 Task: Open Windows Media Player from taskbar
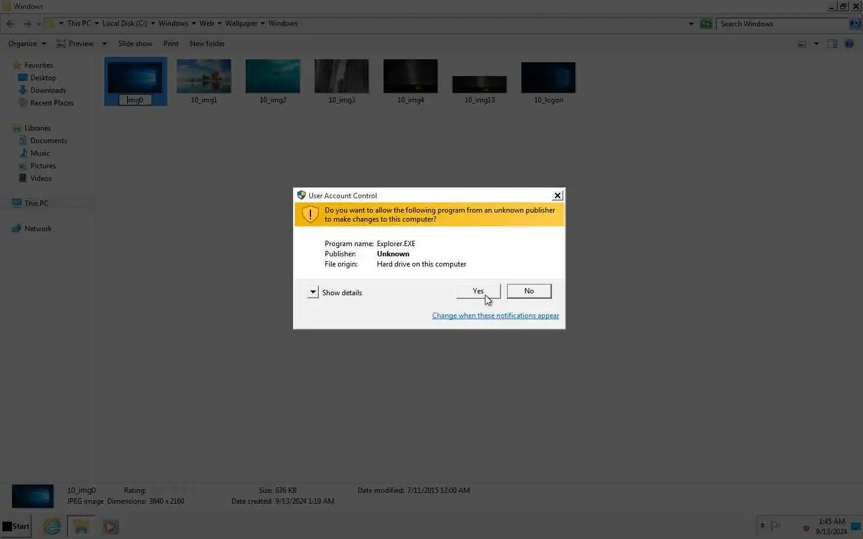click(110, 526)
